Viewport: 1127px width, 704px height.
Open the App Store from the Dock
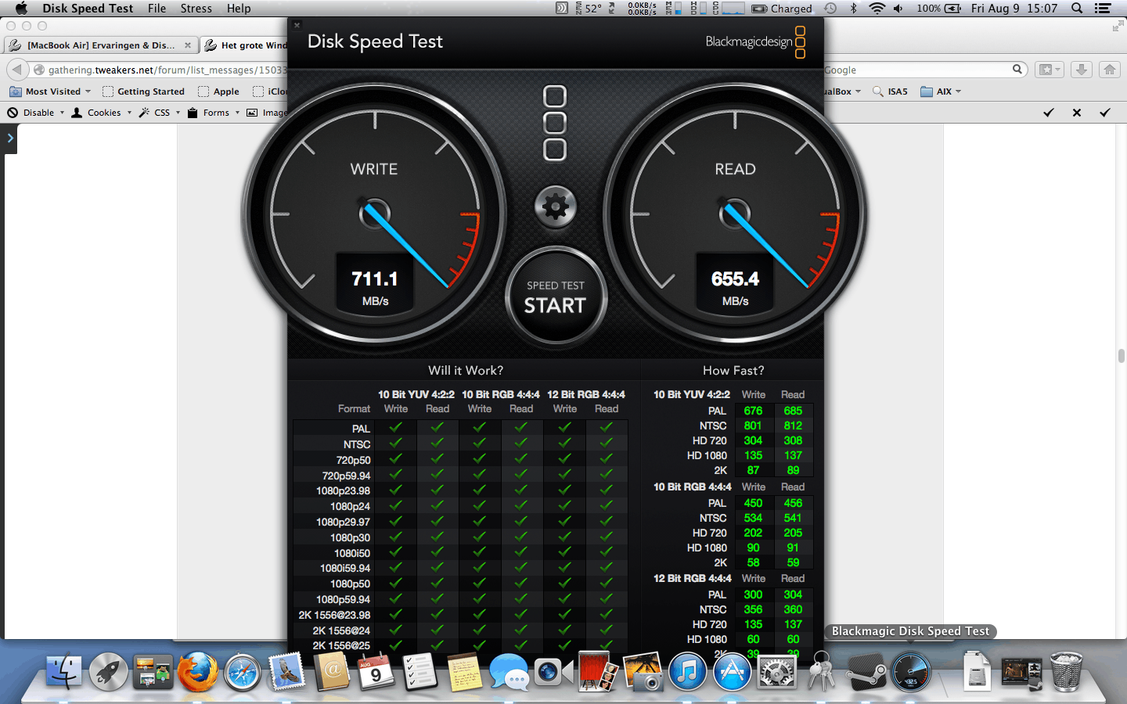pos(732,672)
